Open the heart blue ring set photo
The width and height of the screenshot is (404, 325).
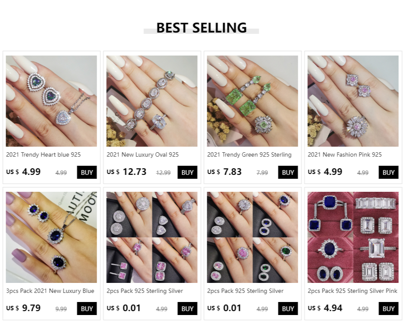(51, 101)
